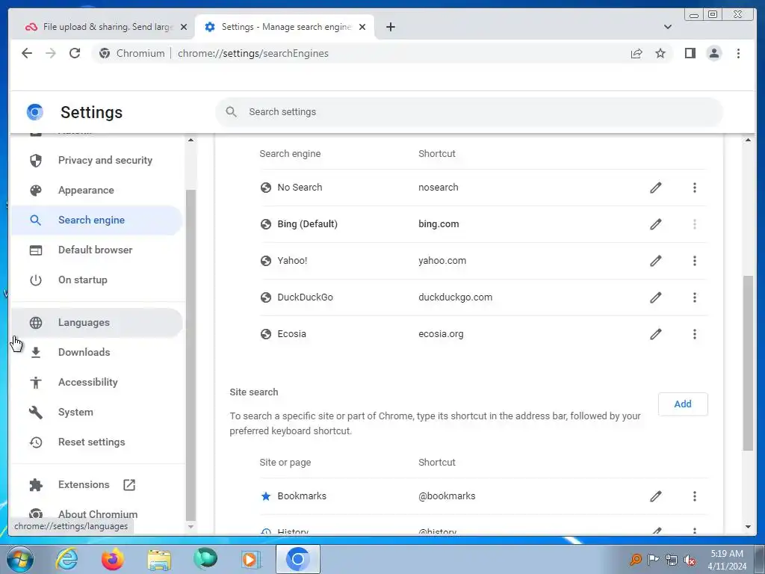Viewport: 765px width, 574px height.
Task: Open more actions for No Search
Action: pos(694,188)
